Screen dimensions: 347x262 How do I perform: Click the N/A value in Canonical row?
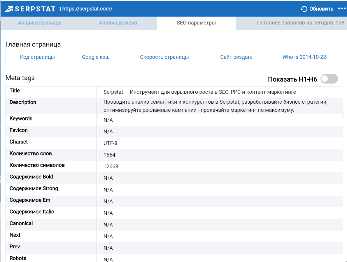tap(108, 225)
